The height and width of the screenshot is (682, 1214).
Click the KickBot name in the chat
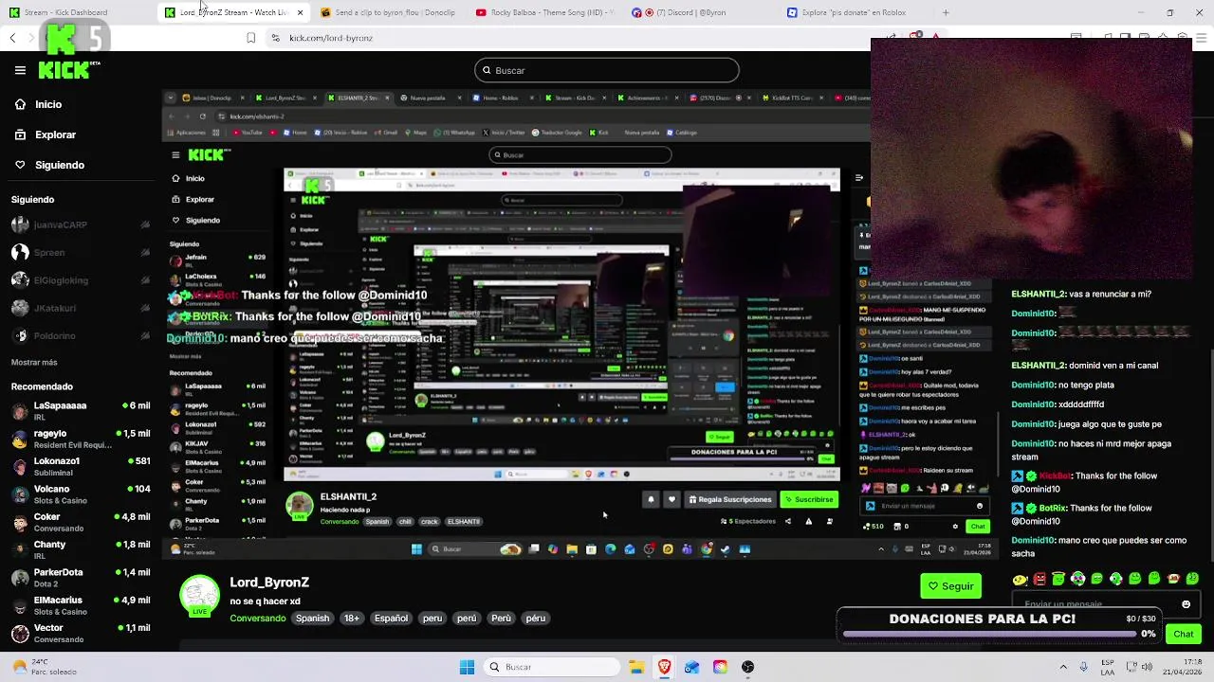pos(1057,476)
